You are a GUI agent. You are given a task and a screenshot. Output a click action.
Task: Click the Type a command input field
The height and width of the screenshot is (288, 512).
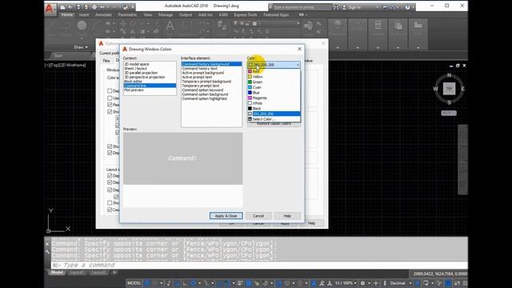click(259, 265)
